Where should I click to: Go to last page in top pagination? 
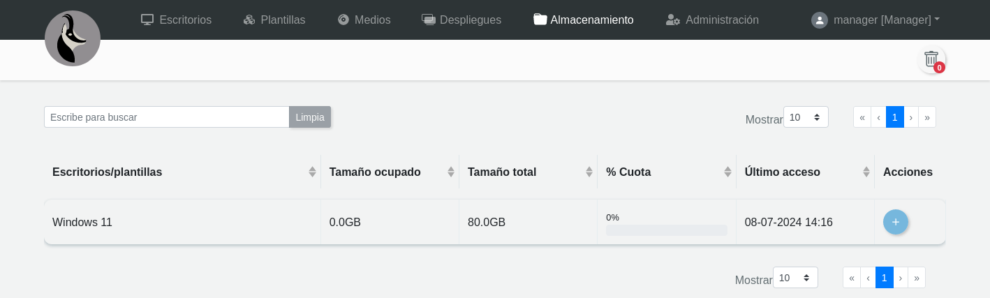click(x=927, y=117)
